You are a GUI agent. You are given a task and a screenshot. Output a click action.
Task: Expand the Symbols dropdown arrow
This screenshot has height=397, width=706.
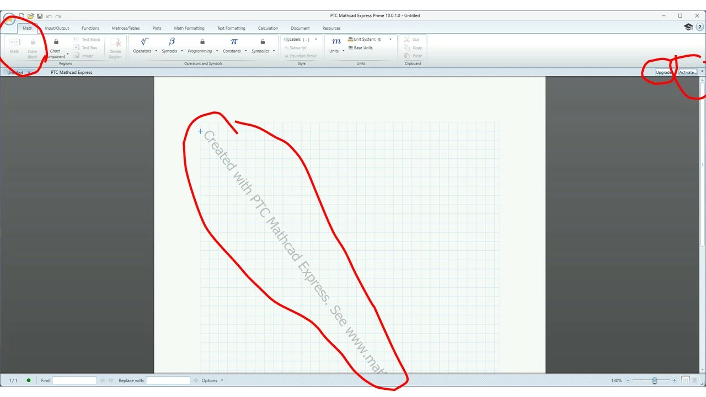(182, 51)
